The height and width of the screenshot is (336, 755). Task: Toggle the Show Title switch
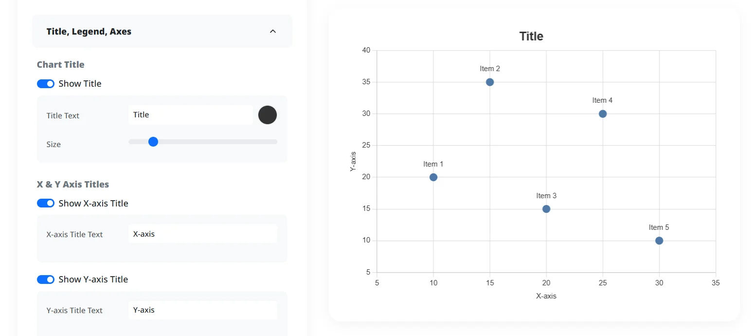pyautogui.click(x=46, y=84)
